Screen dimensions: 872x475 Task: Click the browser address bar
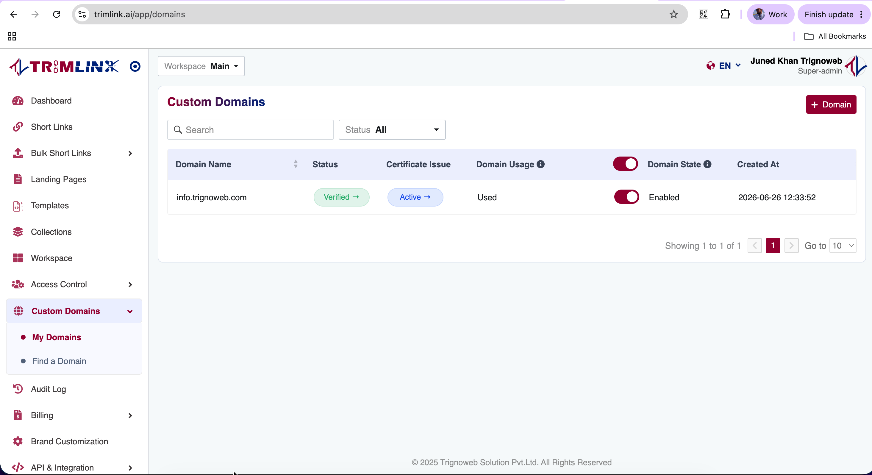point(379,14)
